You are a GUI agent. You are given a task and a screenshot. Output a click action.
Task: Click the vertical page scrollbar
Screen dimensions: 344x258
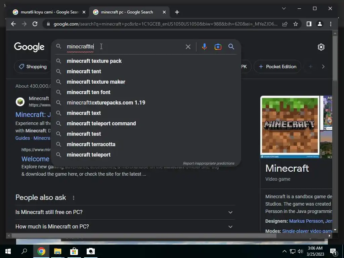(335, 58)
